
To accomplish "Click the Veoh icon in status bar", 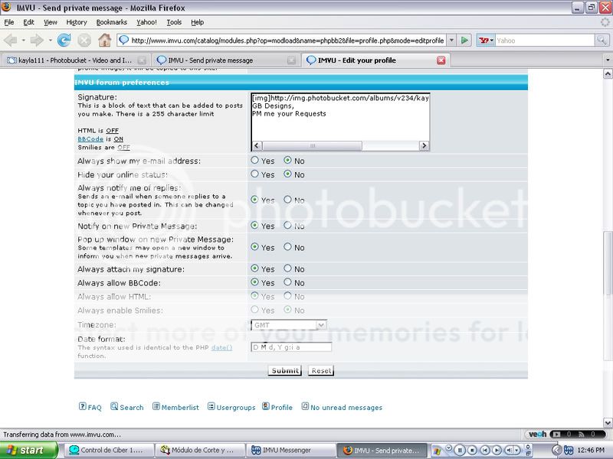I will (538, 434).
